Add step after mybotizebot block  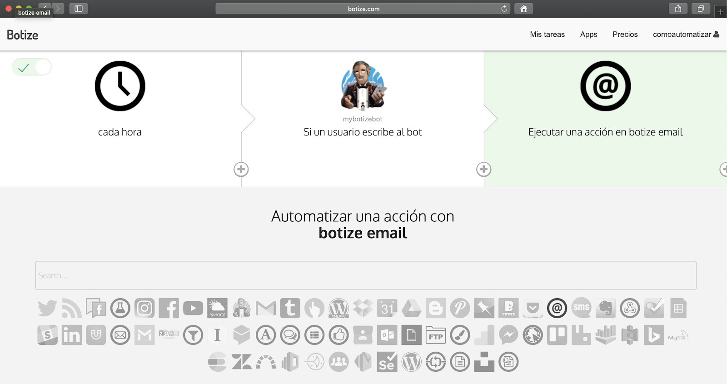pos(483,170)
